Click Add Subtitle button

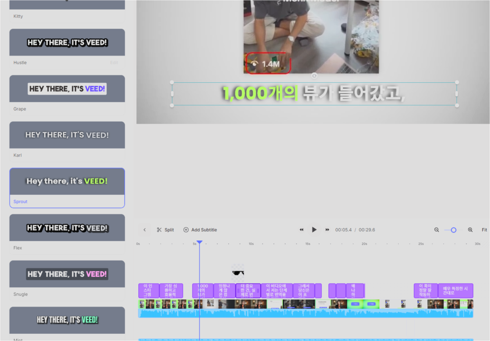(x=200, y=230)
